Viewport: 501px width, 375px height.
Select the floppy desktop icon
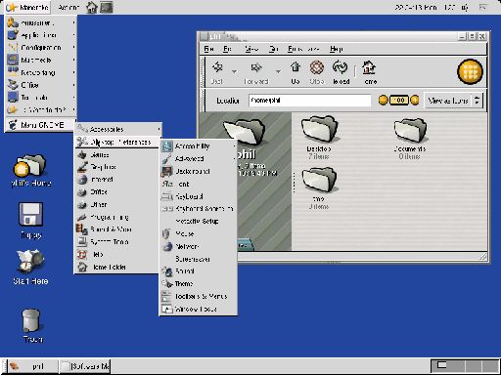click(30, 214)
